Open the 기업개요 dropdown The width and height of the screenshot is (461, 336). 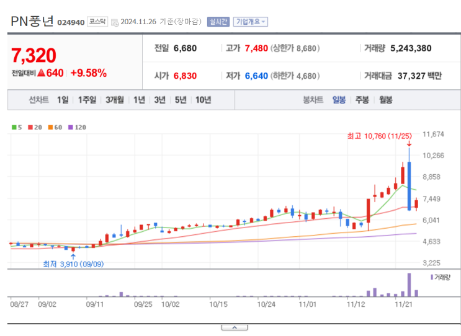pos(251,22)
